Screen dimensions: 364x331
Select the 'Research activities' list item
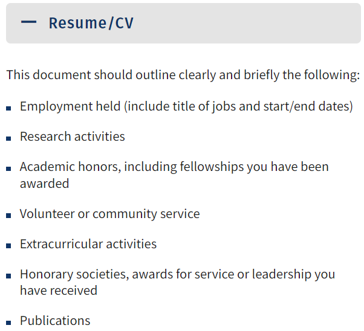click(73, 137)
